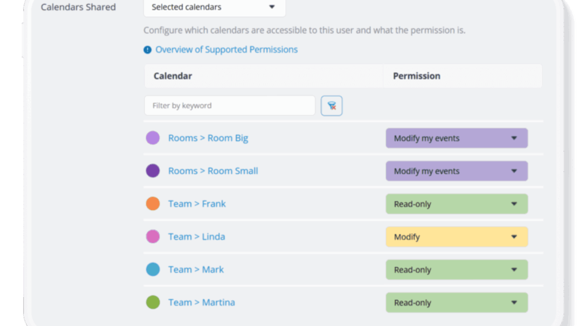The image size is (579, 326).
Task: Open the Team > Mark calendar
Action: coord(196,269)
